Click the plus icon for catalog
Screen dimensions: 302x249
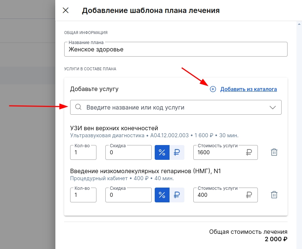click(x=213, y=89)
